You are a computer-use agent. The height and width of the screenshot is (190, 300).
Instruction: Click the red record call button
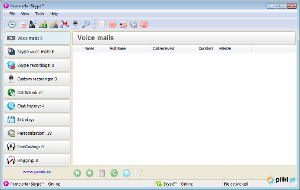112,24
